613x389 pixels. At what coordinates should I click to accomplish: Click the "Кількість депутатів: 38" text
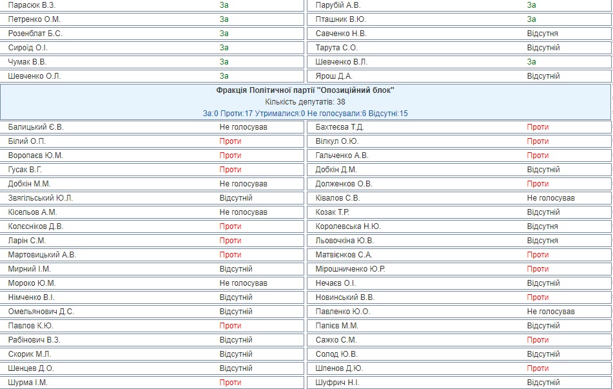(306, 102)
